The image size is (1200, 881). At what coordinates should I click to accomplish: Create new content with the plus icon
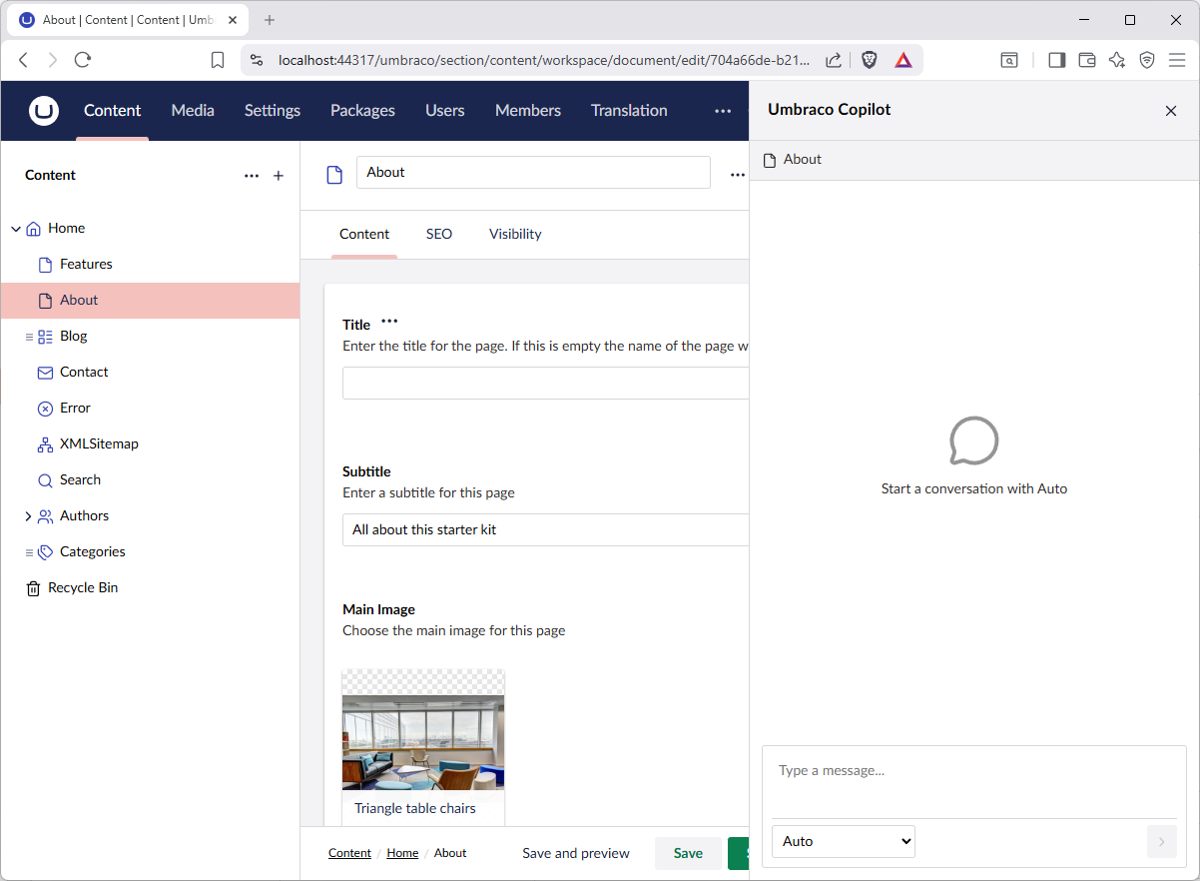click(278, 175)
